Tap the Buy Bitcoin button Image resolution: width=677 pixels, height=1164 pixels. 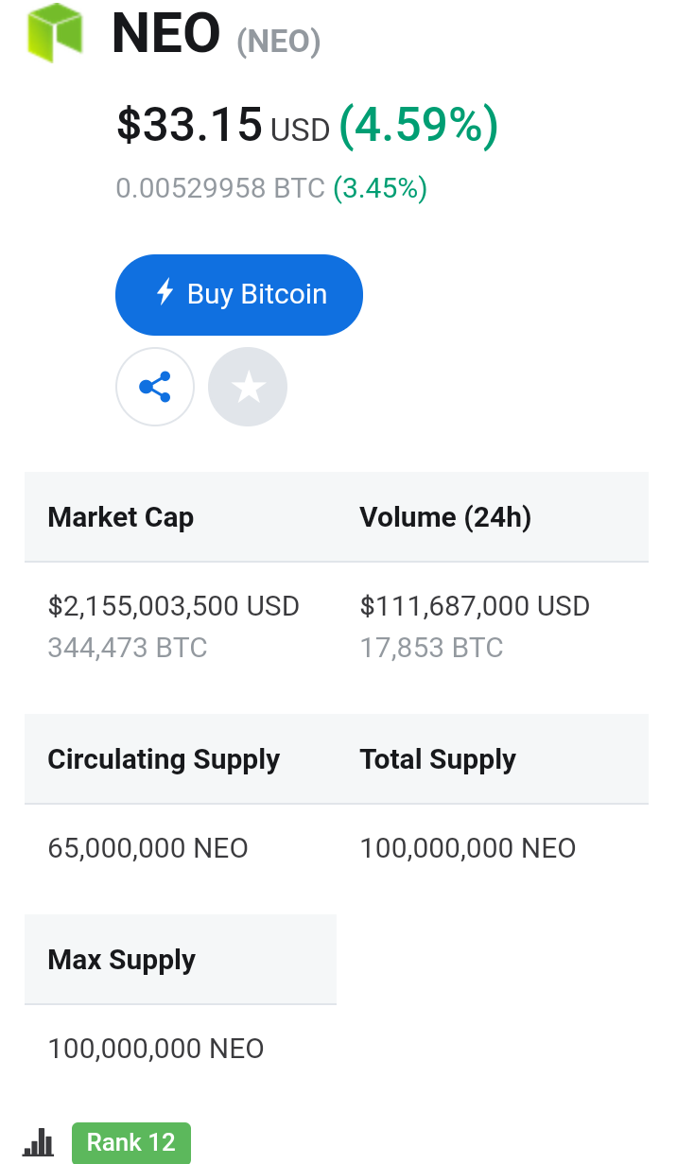click(239, 294)
